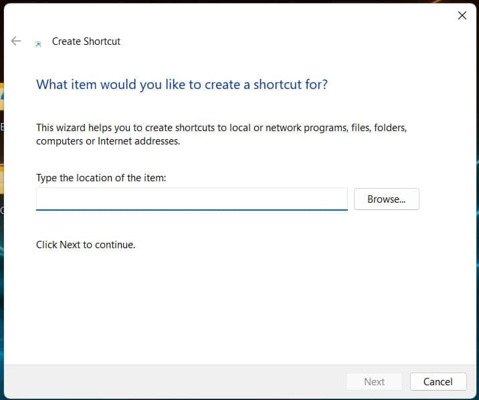
Task: Click the gap between location field and Browse
Action: pos(351,199)
